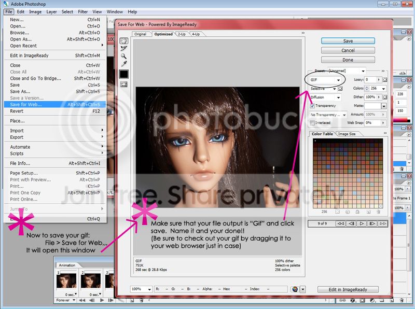Viewport: 415px width, 309px height.
Task: Open the Matte color dropdown arrow
Action: click(384, 106)
